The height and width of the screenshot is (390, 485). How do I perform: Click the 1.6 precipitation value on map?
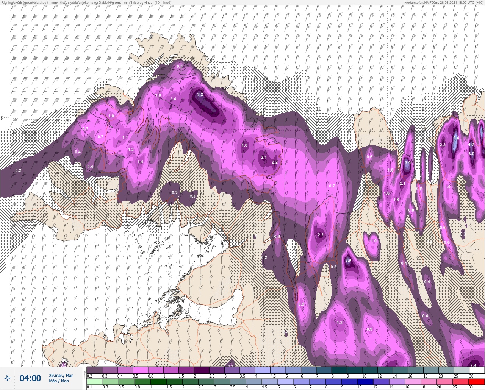pyautogui.click(x=386, y=193)
